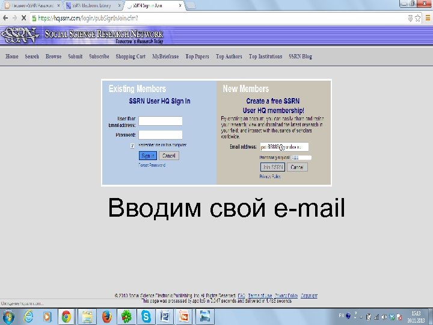Open Microsoft Word taskbar icon
The width and height of the screenshot is (433, 325).
coord(165,317)
